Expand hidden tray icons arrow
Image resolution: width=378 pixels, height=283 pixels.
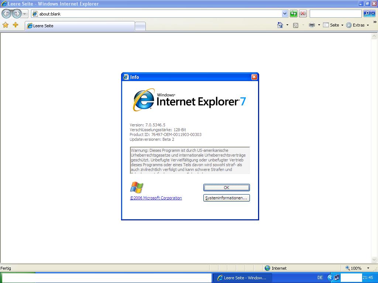pos(330,278)
